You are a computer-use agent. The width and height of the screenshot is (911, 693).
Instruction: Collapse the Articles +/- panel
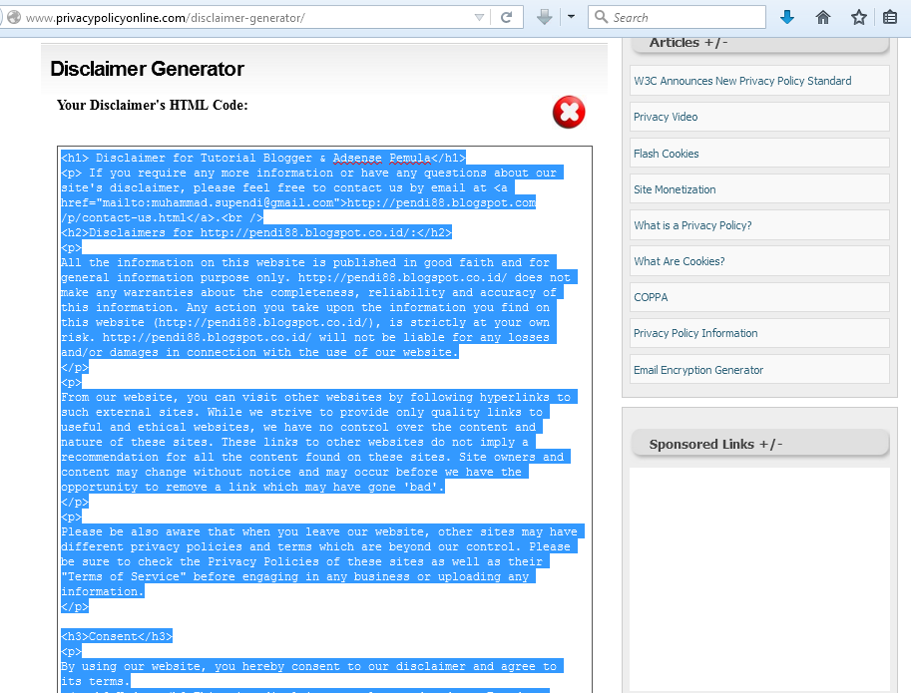pos(760,44)
